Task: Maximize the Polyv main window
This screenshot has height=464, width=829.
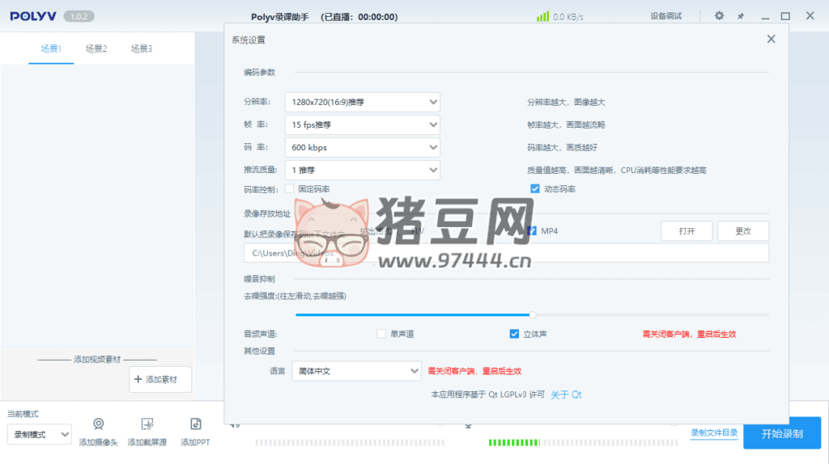Action: (785, 16)
